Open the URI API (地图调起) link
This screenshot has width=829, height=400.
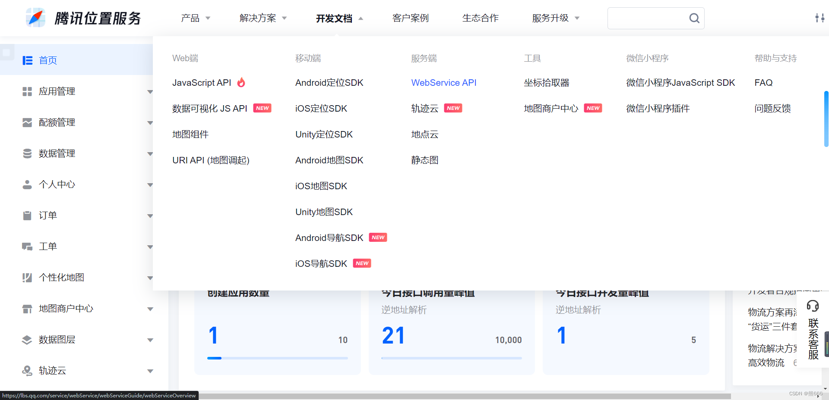(x=211, y=160)
